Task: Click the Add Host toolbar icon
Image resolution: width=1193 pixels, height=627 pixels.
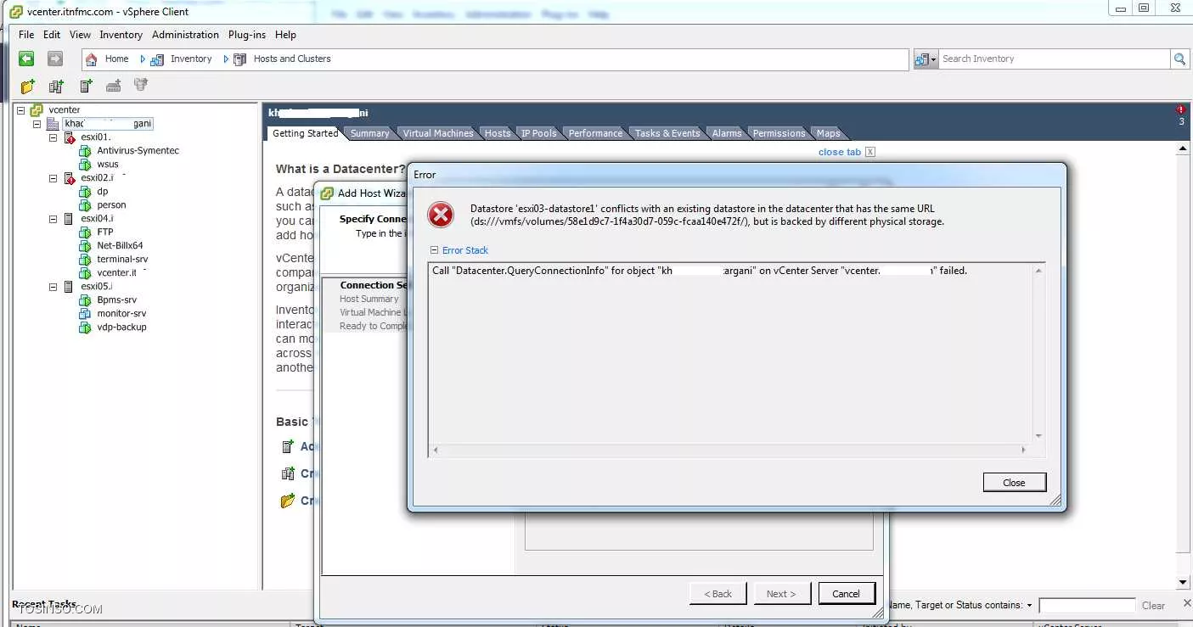Action: 86,86
